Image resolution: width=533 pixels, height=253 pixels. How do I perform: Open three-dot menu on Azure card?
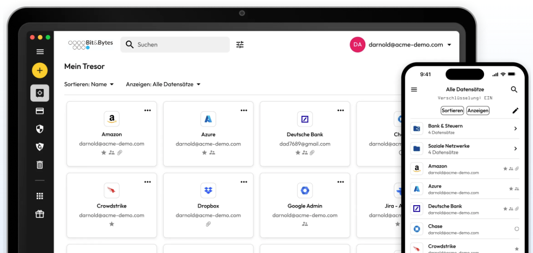click(x=244, y=110)
